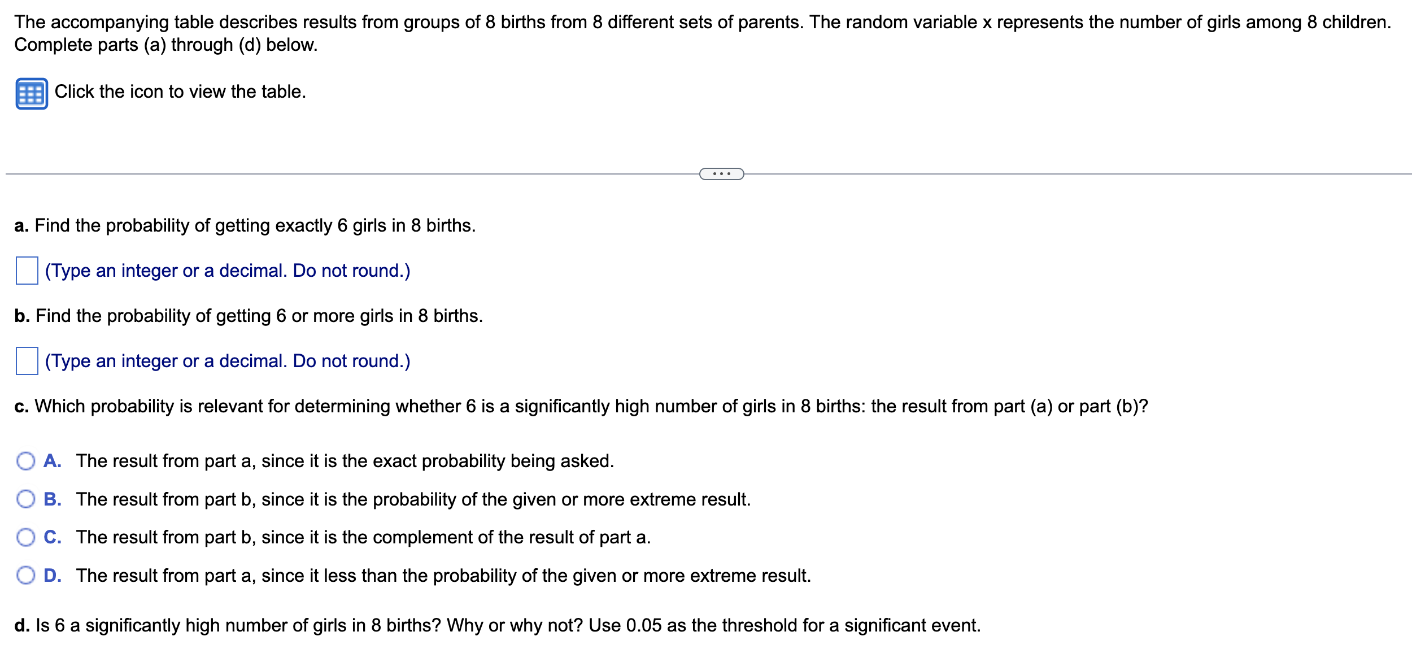The height and width of the screenshot is (662, 1412).
Task: Select radio option A for part (c)
Action: pyautogui.click(x=25, y=460)
